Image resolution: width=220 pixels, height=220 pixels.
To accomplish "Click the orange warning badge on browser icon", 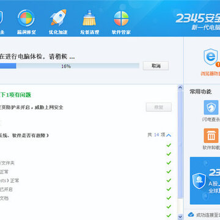I will pos(218,65).
